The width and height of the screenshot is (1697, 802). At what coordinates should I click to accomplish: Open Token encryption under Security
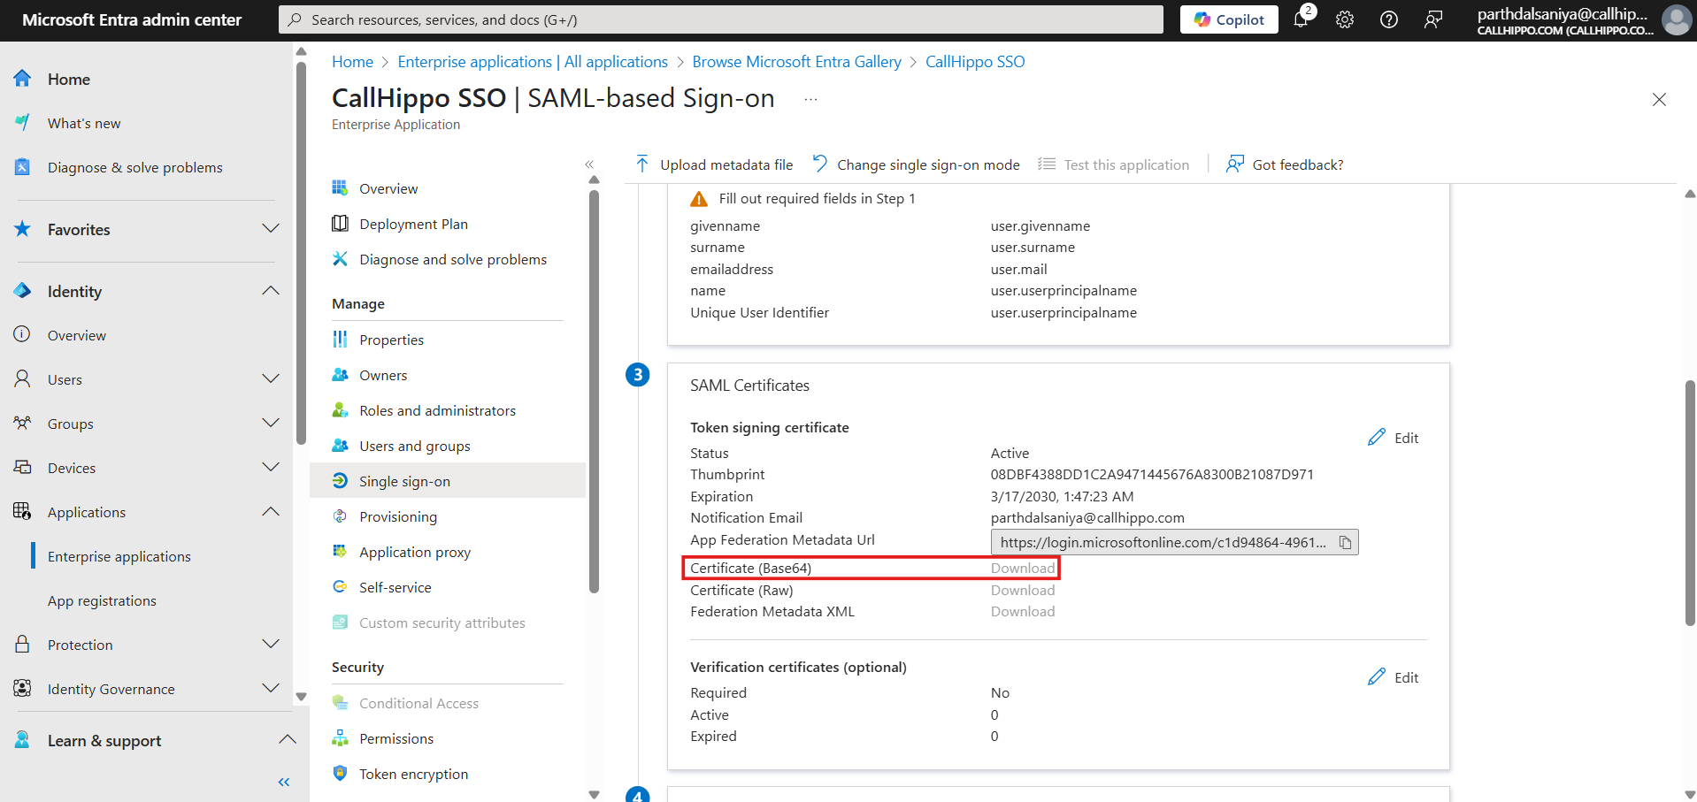413,775
